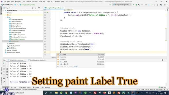This screenshot has width=169, height=95.
Task: Collapse the JavaGUITutorial root node
Action: [3, 11]
